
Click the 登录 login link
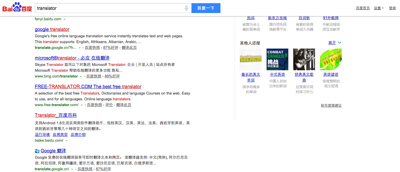point(392,8)
